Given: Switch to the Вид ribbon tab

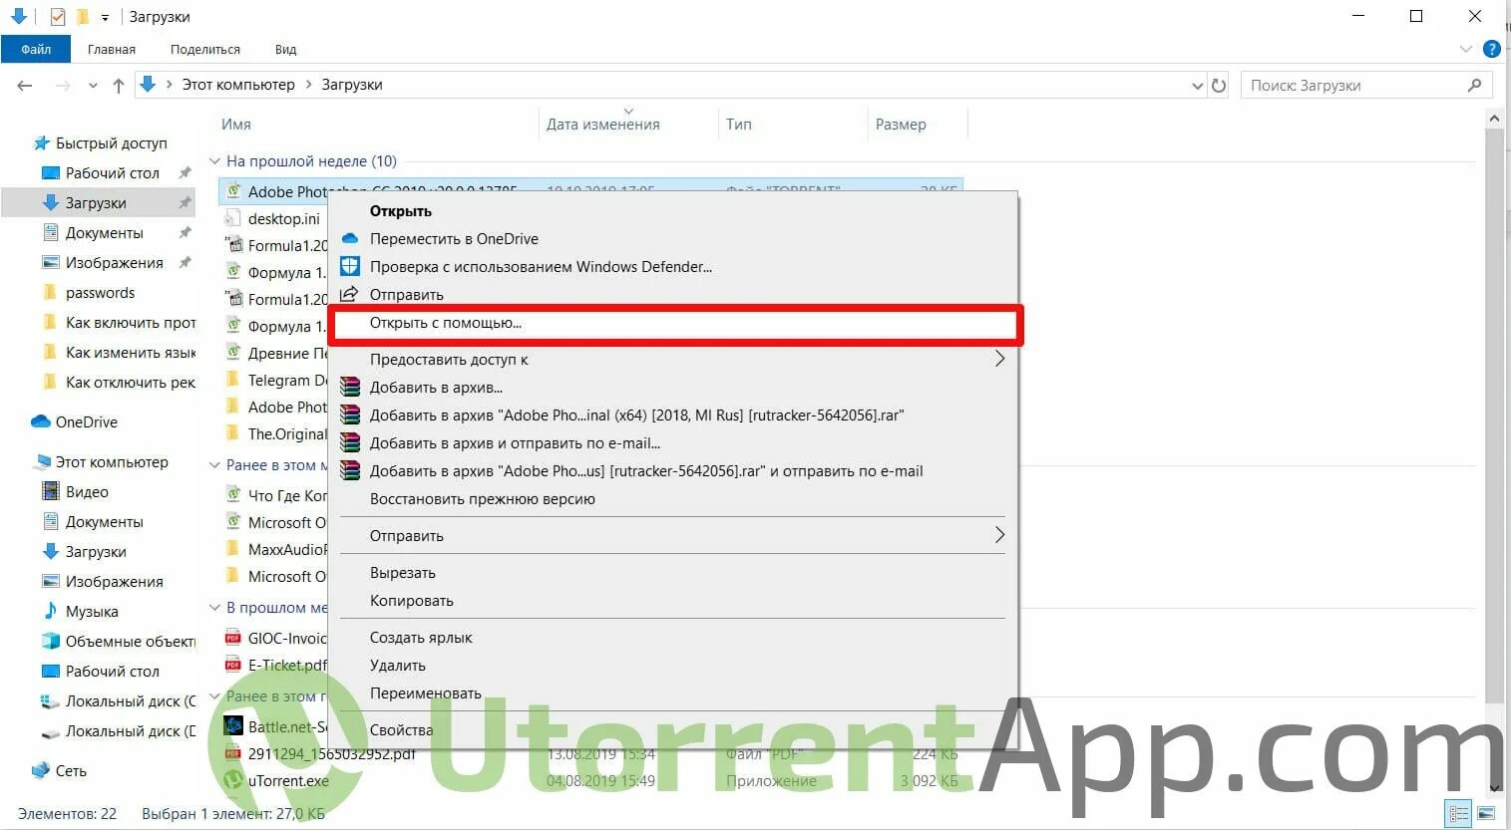Looking at the screenshot, I should click(x=285, y=49).
